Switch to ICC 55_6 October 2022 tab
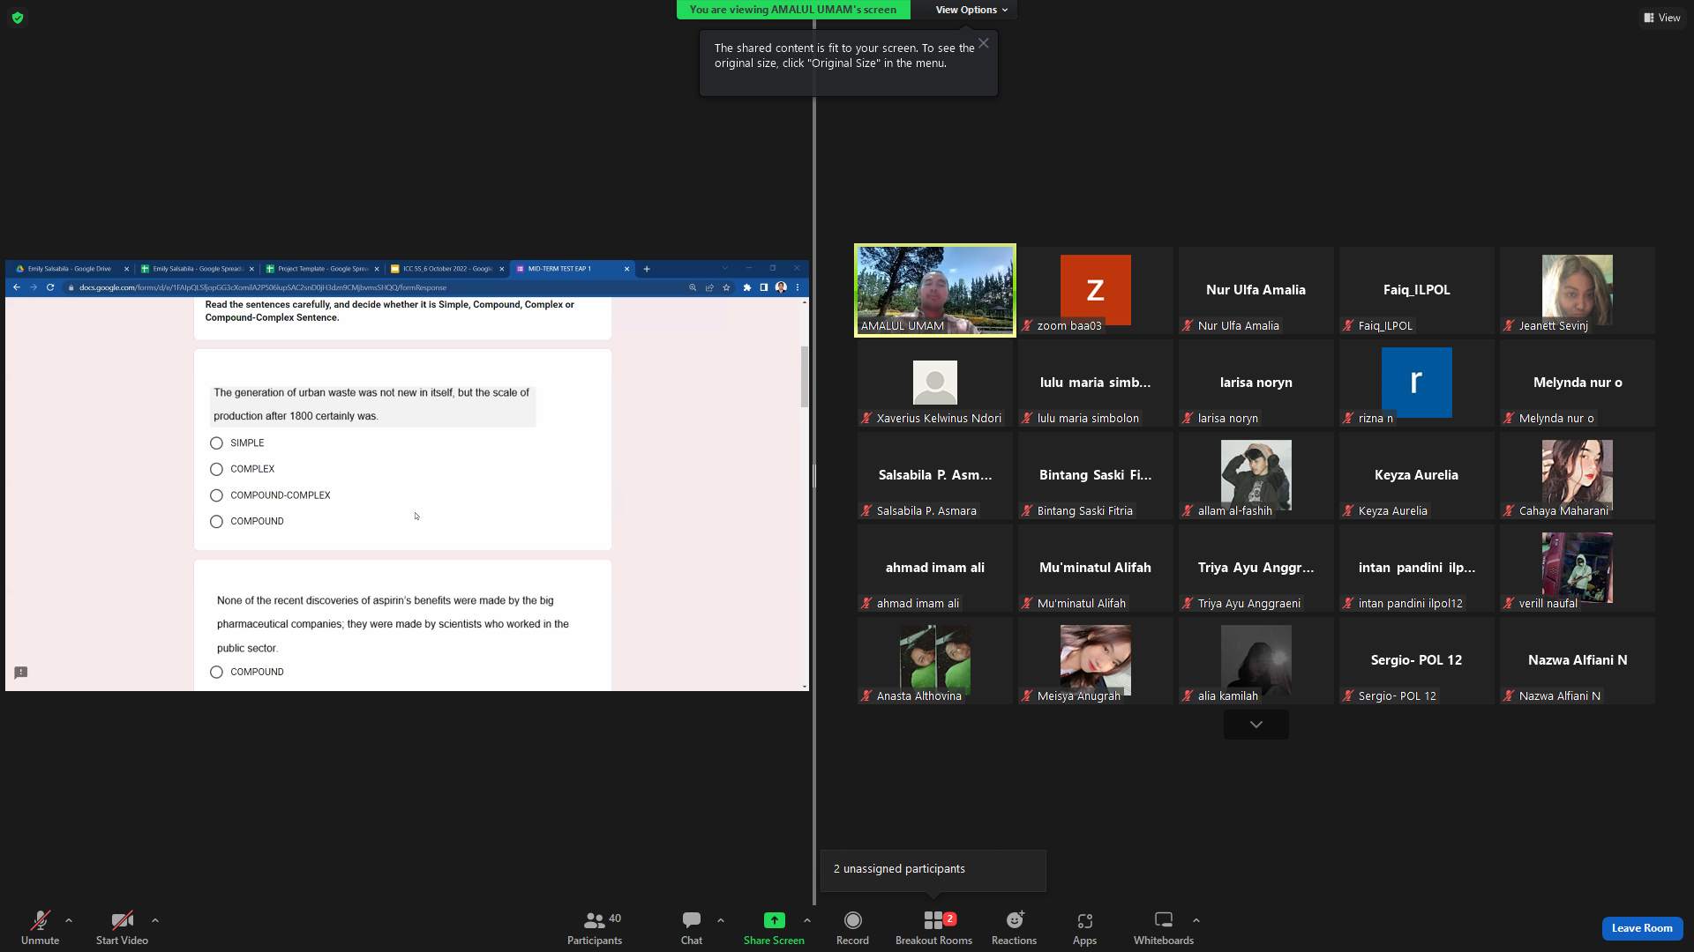The height and width of the screenshot is (952, 1694). coord(447,269)
